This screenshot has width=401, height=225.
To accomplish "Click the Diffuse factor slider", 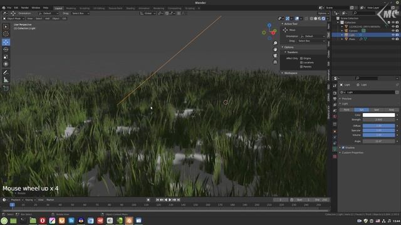I will point(378,126).
